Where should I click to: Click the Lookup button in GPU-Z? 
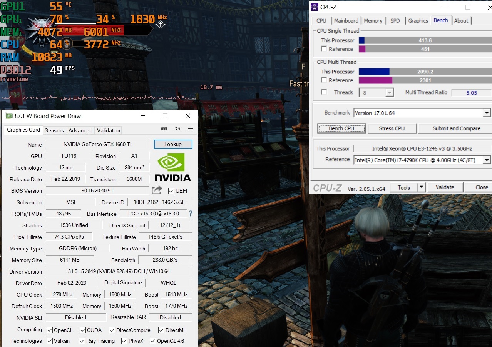173,144
